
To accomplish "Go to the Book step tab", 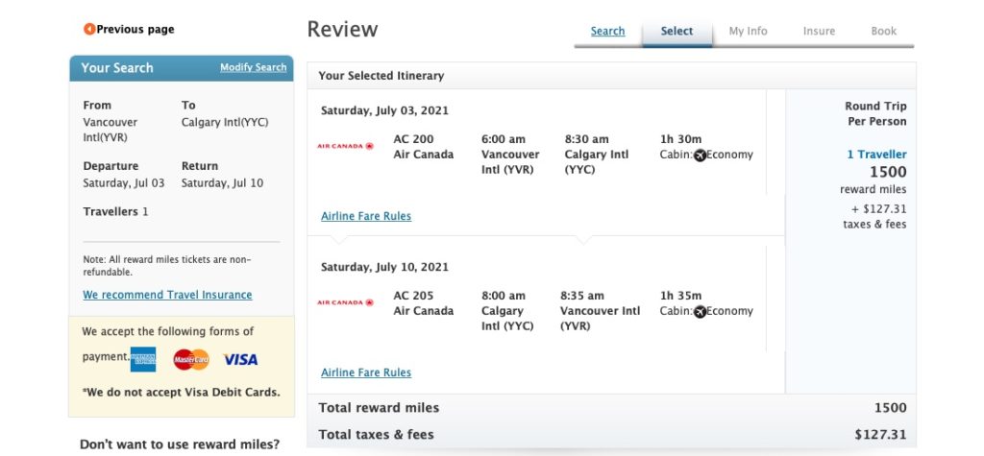I will (x=884, y=31).
